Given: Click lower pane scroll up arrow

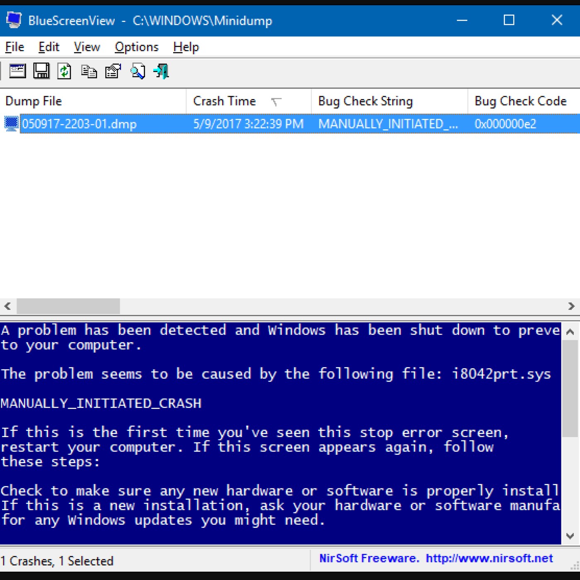Looking at the screenshot, I should click(570, 331).
